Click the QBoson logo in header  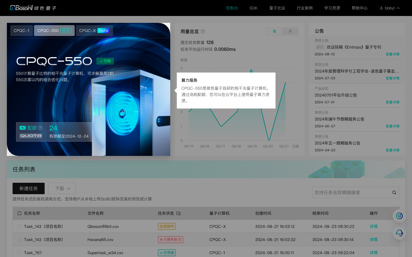click(x=33, y=8)
